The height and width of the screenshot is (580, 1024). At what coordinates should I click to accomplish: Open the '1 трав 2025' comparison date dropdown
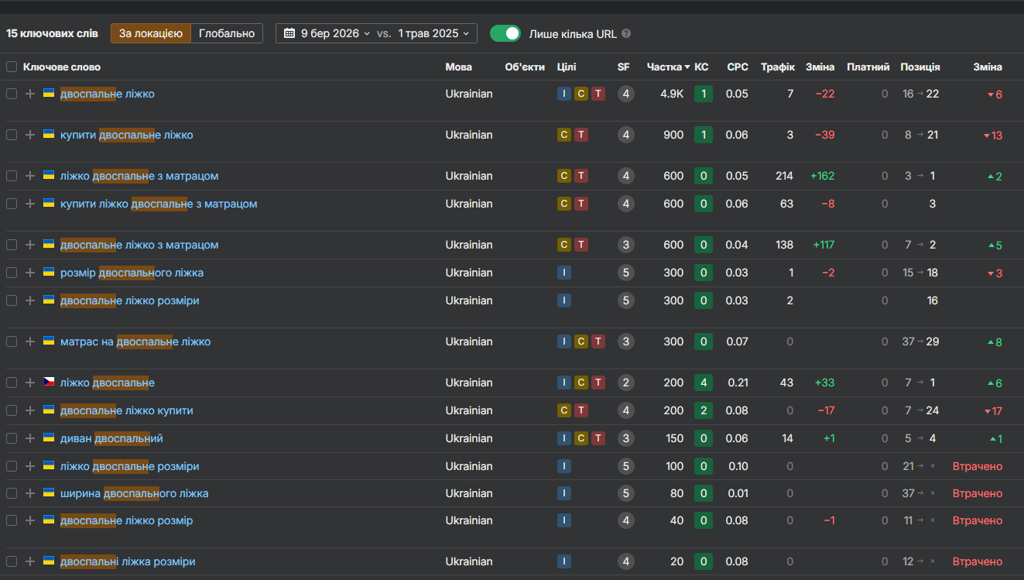[433, 33]
